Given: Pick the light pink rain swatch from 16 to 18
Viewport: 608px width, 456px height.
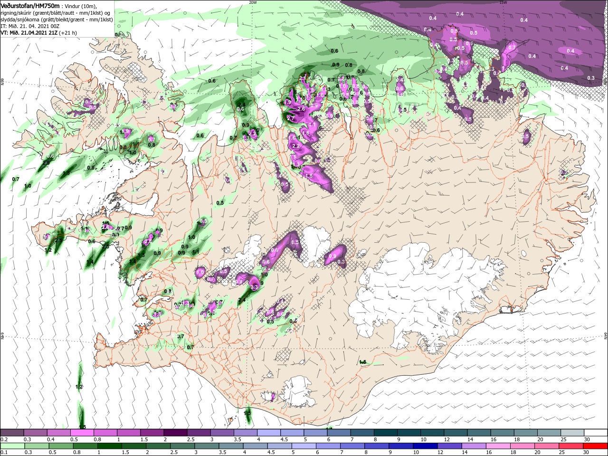Looking at the screenshot, I should 498,446.
